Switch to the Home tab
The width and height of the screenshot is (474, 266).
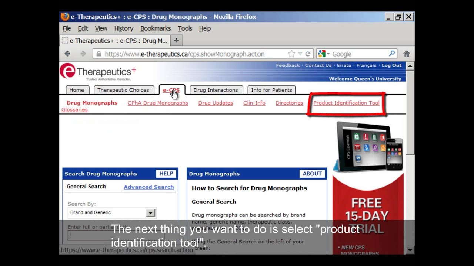(x=77, y=90)
